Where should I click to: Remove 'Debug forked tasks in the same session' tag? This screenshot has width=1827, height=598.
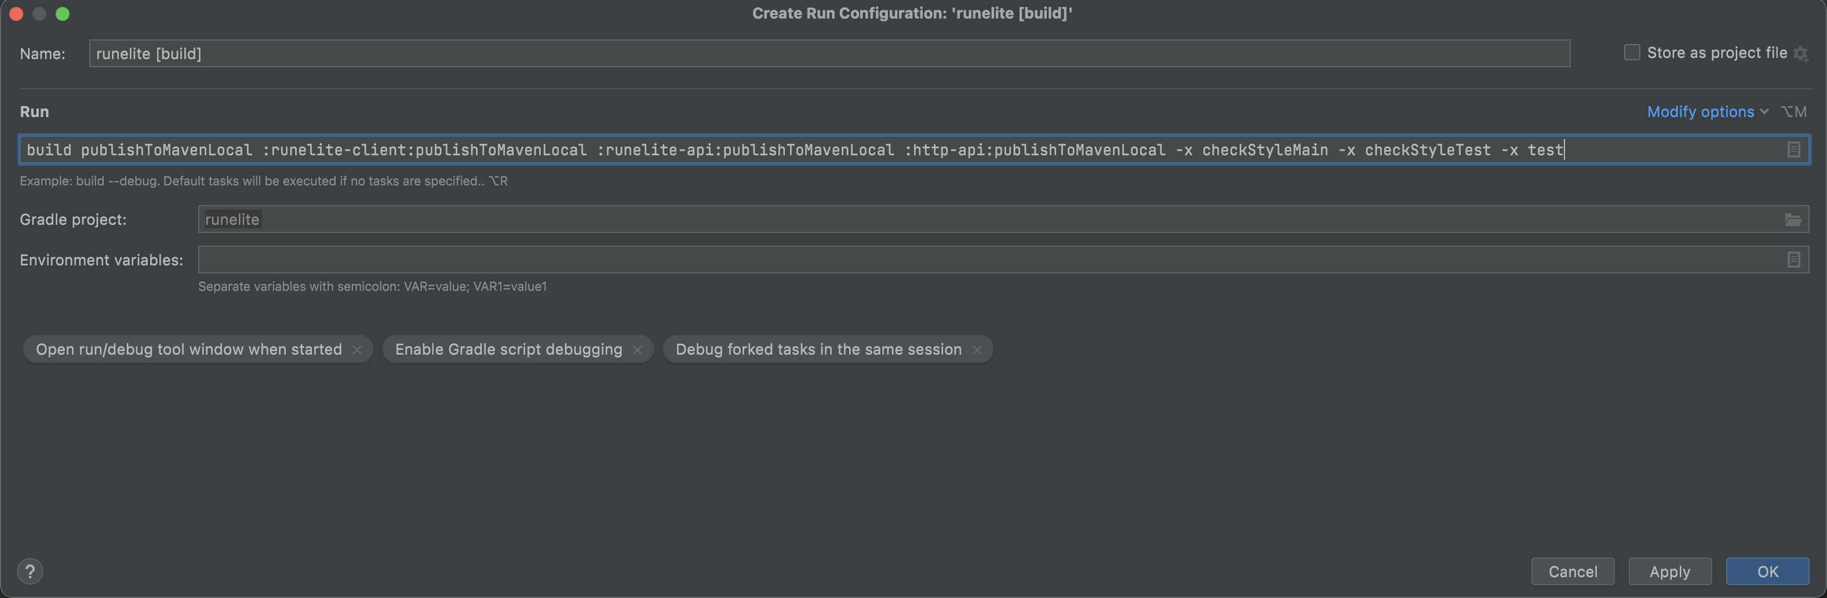coord(977,350)
